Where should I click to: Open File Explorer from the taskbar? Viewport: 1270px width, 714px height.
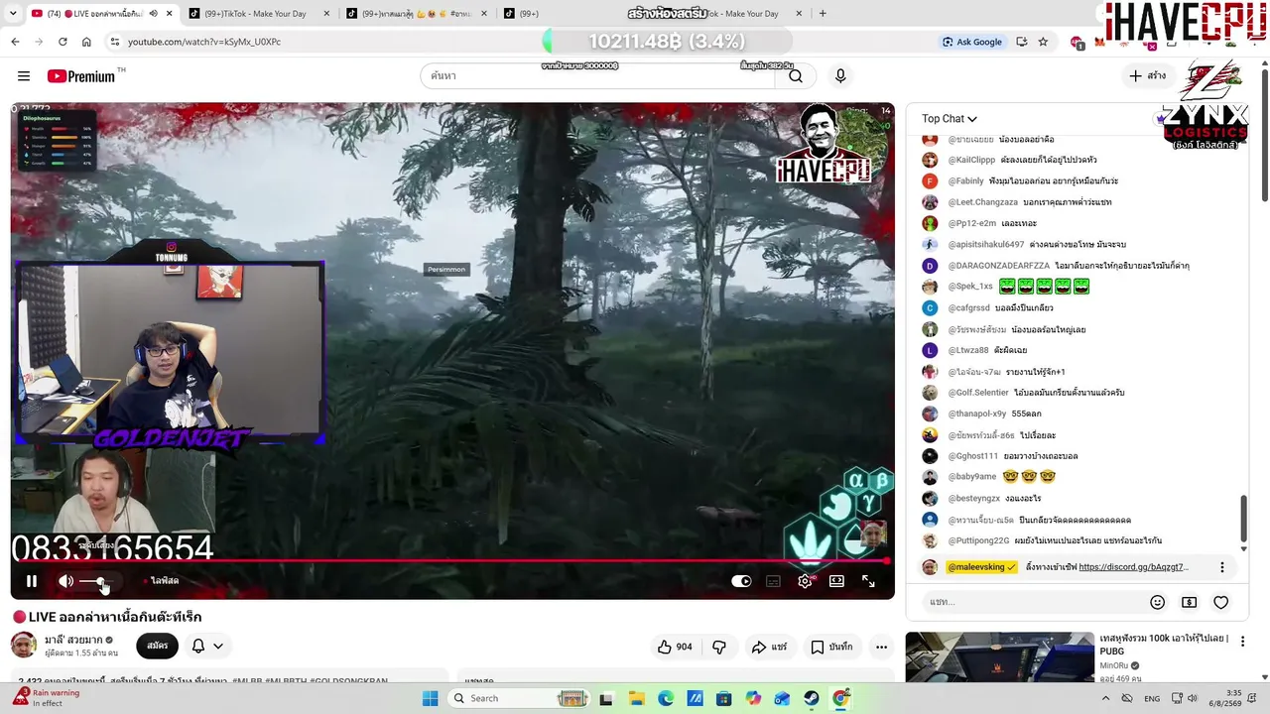[636, 698]
